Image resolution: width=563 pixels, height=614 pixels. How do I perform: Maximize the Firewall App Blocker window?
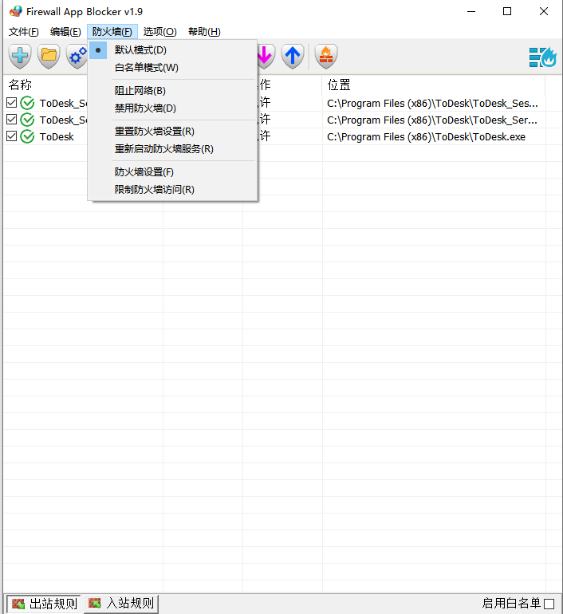tap(507, 11)
